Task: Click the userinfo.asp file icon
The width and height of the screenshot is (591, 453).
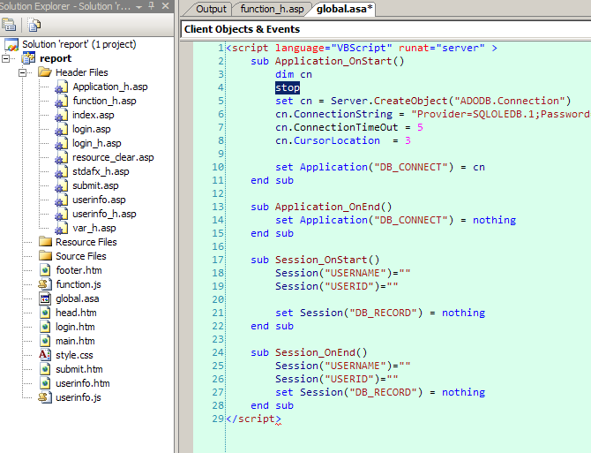Action: coord(61,200)
